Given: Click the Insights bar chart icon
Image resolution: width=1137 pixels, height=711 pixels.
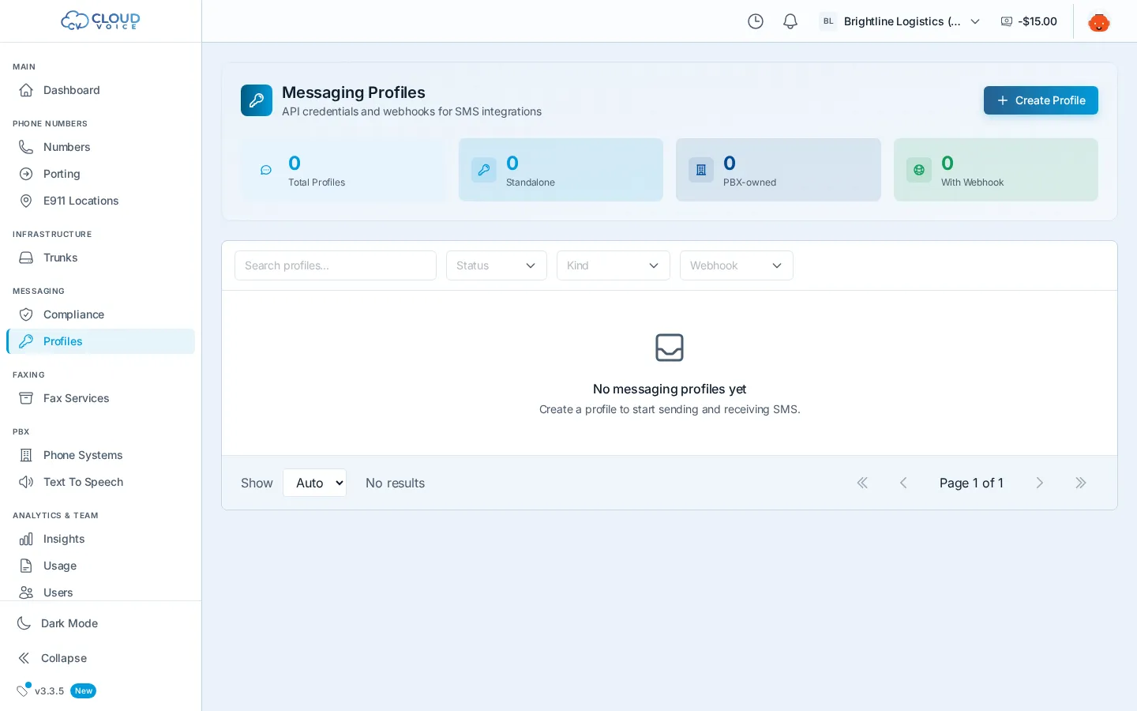Looking at the screenshot, I should (x=26, y=539).
